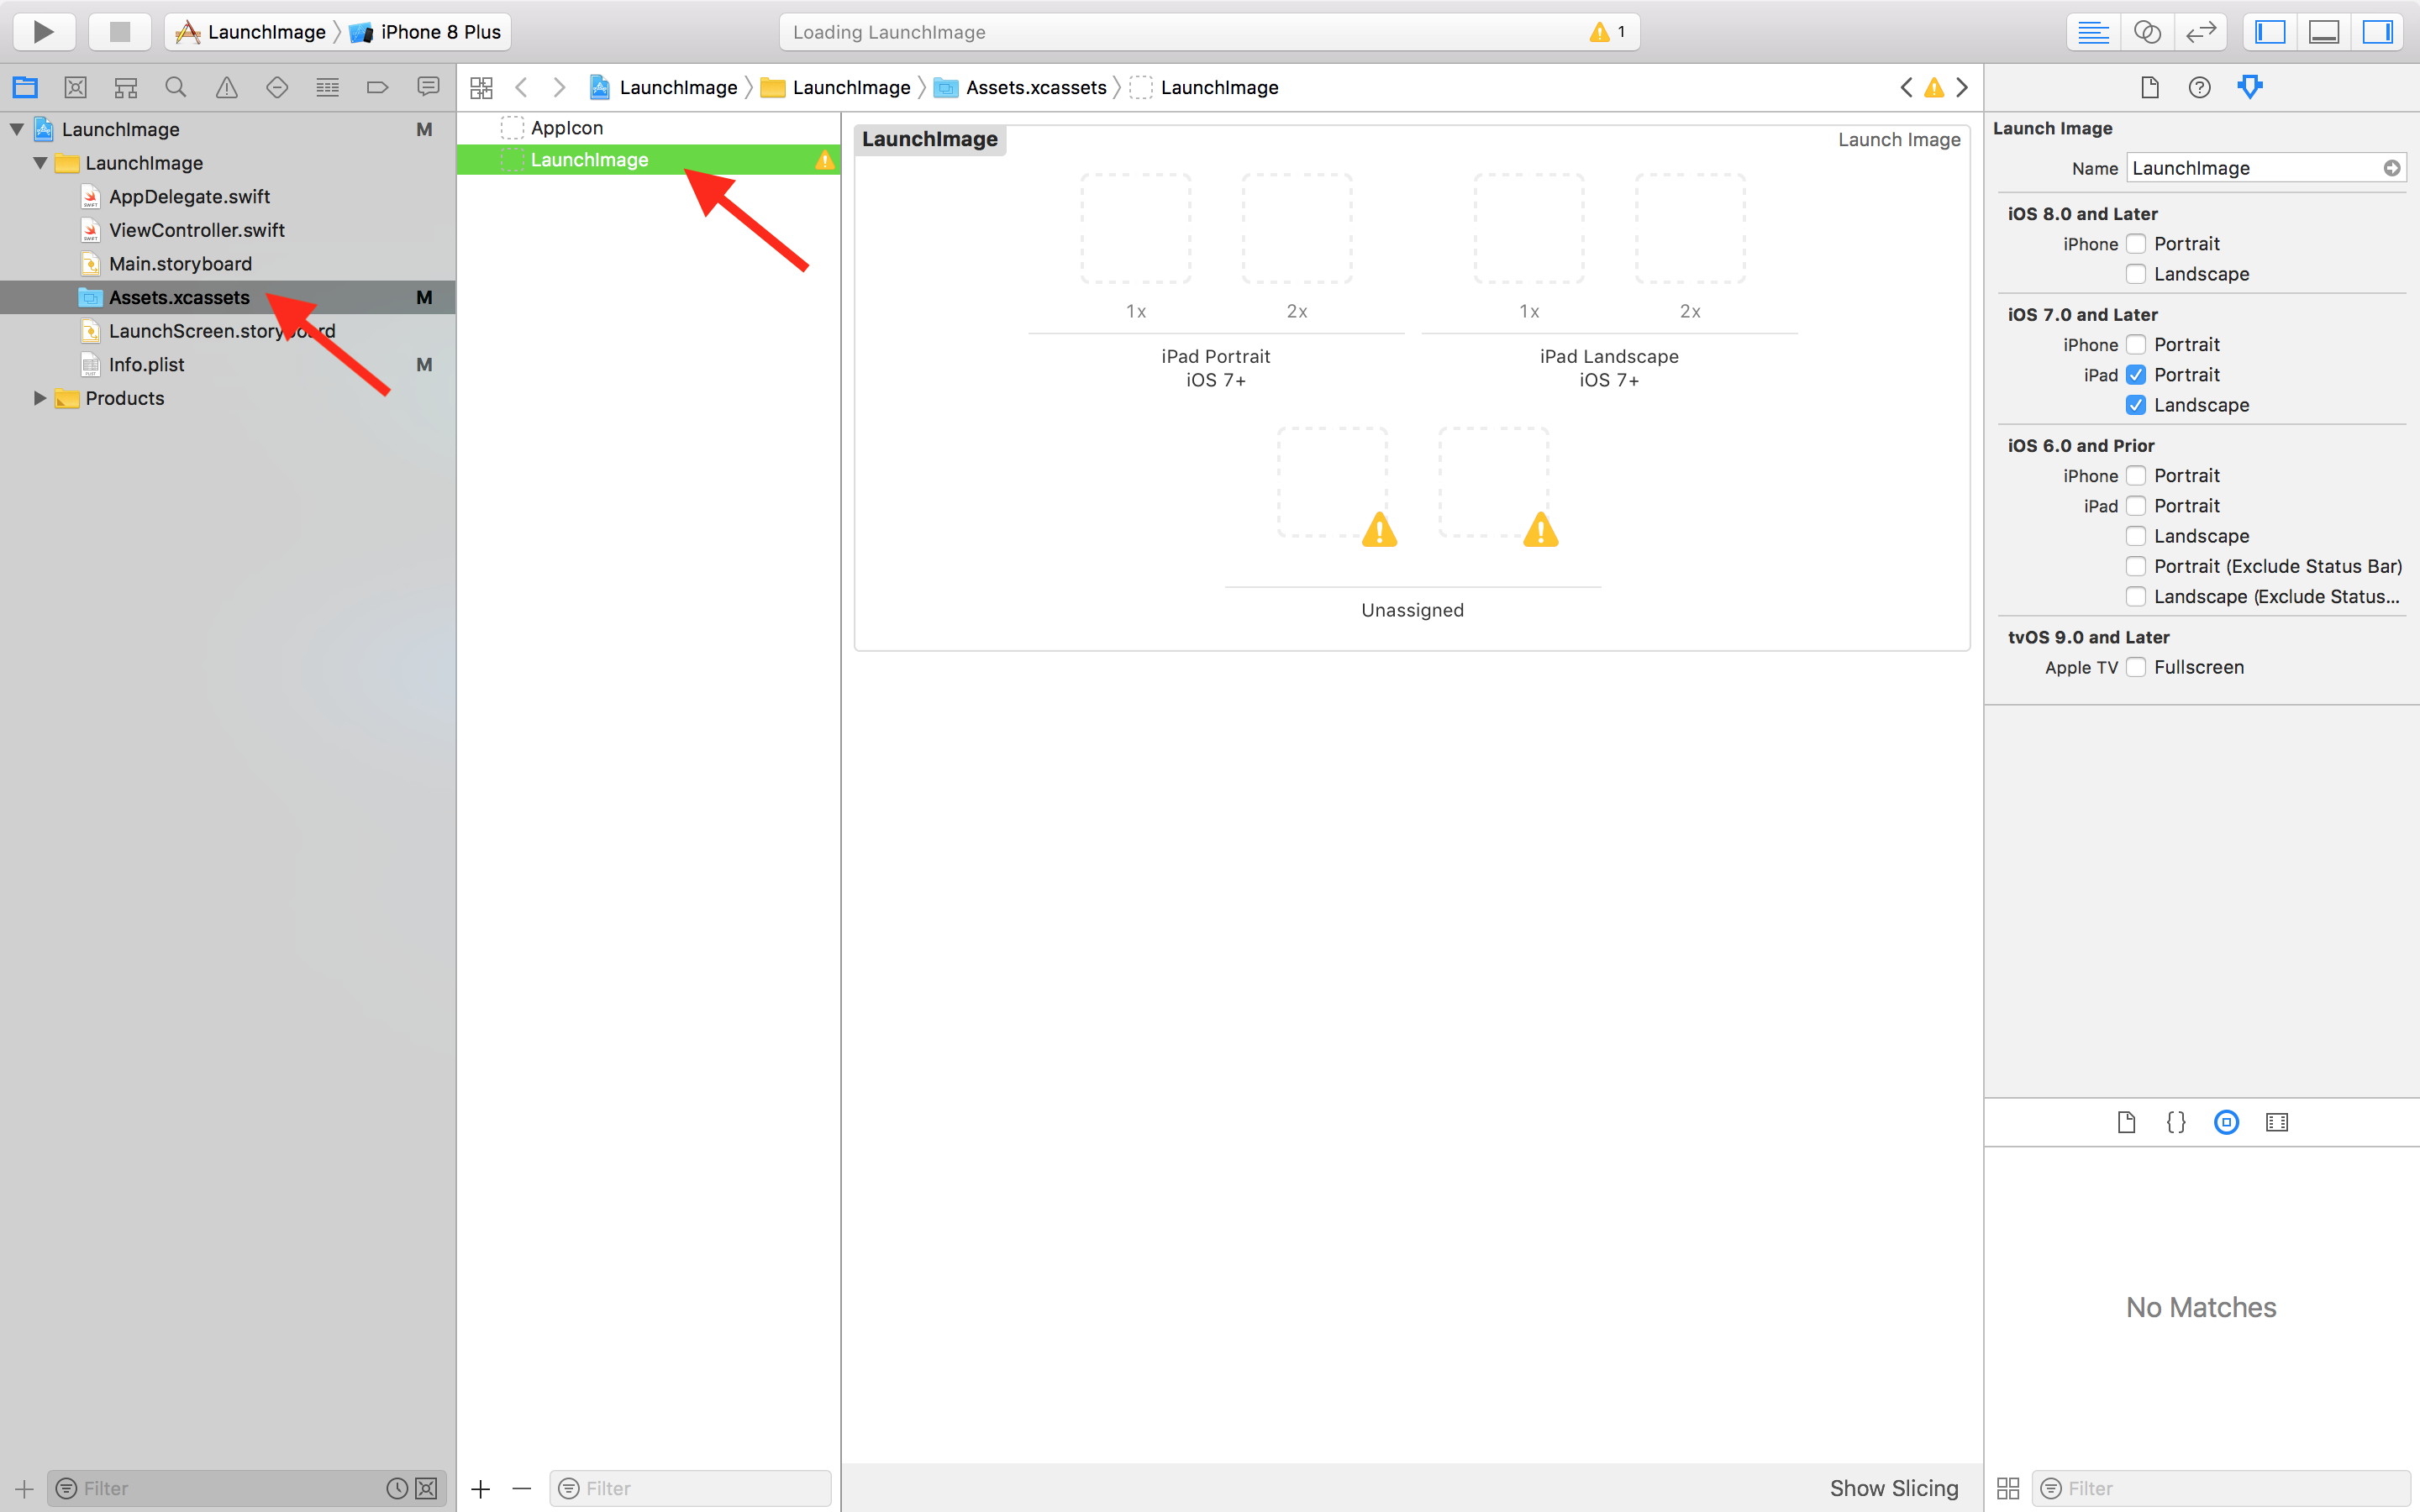The width and height of the screenshot is (2420, 1512).
Task: Select the Assets.xcassets file
Action: coord(180,297)
